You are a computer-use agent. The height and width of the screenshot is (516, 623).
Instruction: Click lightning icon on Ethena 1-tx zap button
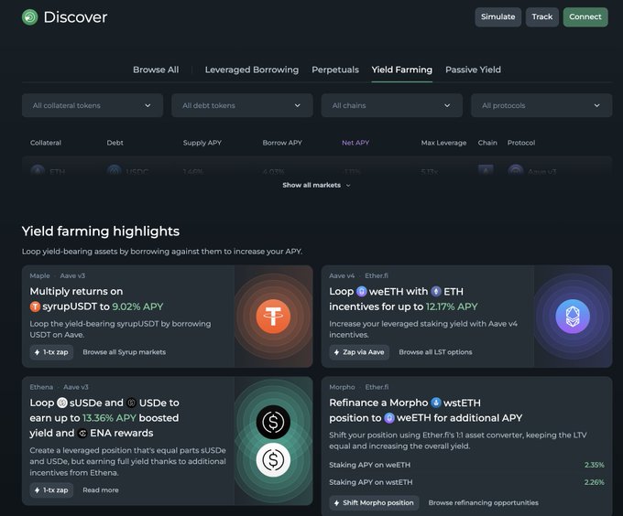click(37, 490)
